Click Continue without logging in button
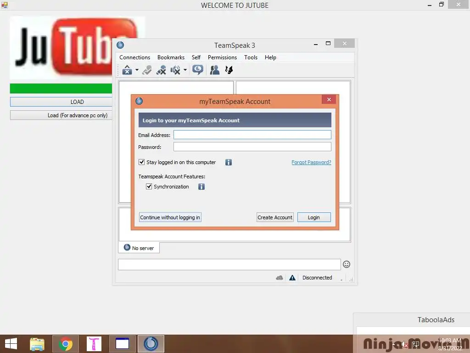Viewport: 470px width, 353px height. [170, 217]
